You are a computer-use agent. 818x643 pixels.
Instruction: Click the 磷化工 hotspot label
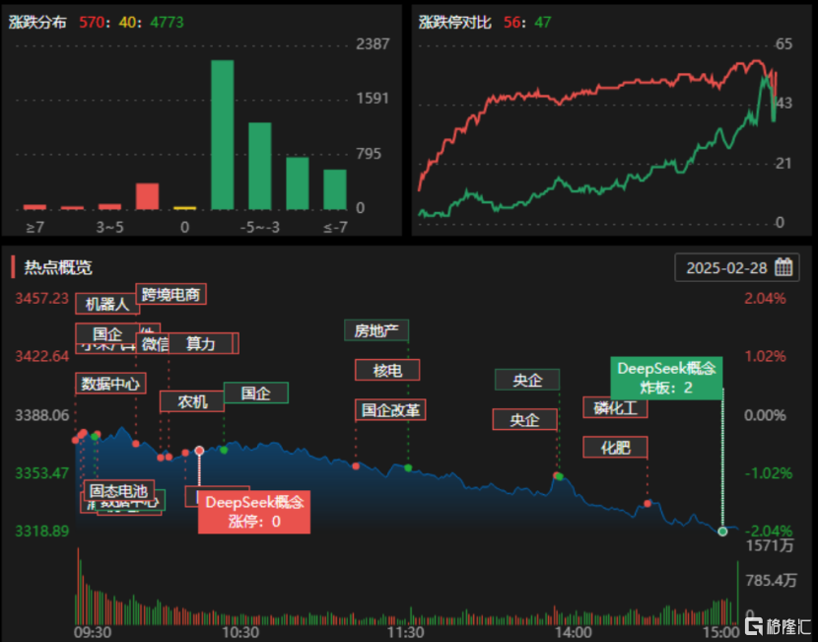tap(615, 407)
